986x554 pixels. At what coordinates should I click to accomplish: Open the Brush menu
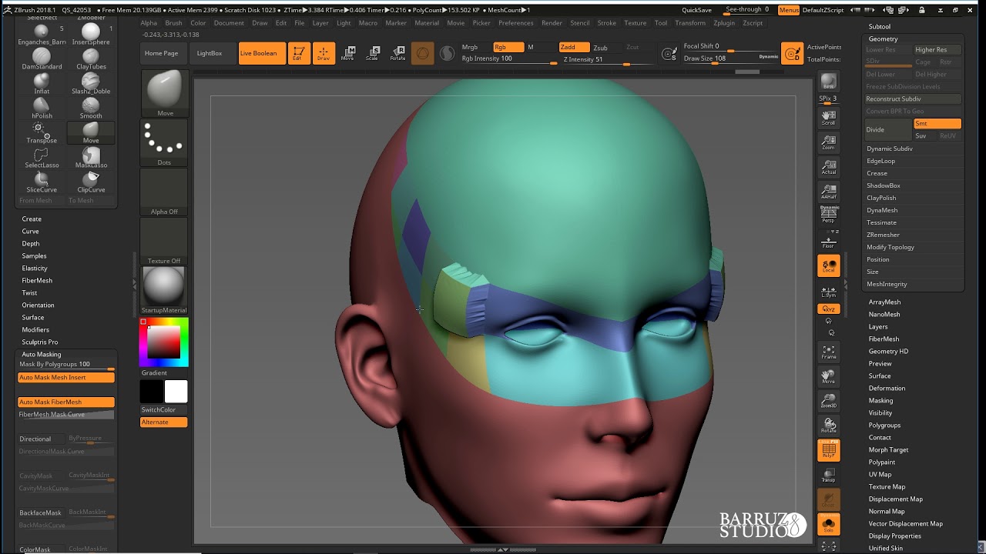tap(173, 23)
